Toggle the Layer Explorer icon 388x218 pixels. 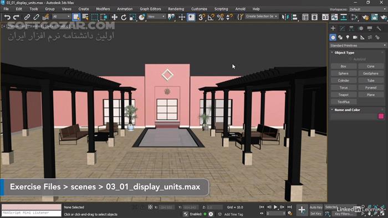pos(314,17)
